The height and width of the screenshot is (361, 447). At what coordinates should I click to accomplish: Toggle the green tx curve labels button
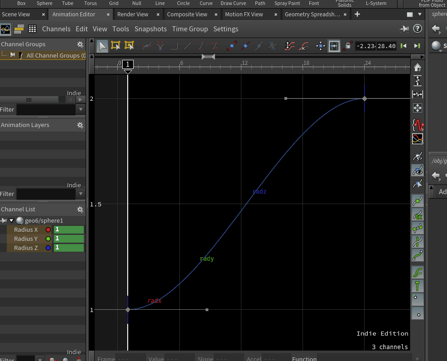tap(418, 215)
